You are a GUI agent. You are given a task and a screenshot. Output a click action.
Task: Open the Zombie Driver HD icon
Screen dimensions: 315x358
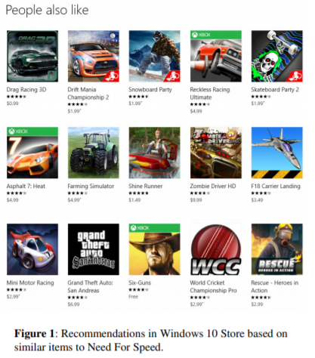(216, 153)
